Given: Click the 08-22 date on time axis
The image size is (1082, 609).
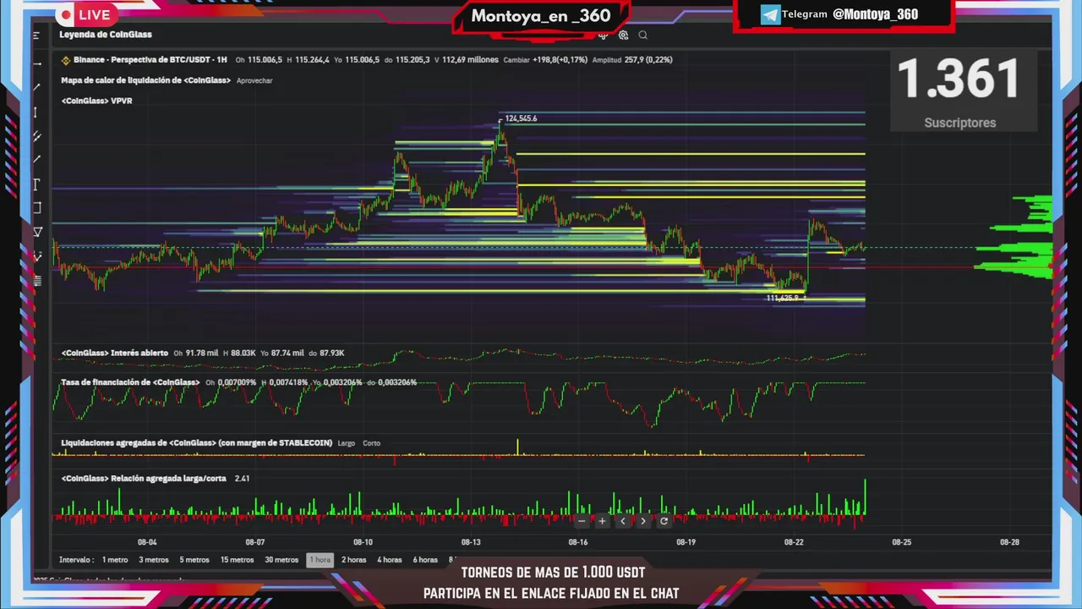Looking at the screenshot, I should (794, 542).
